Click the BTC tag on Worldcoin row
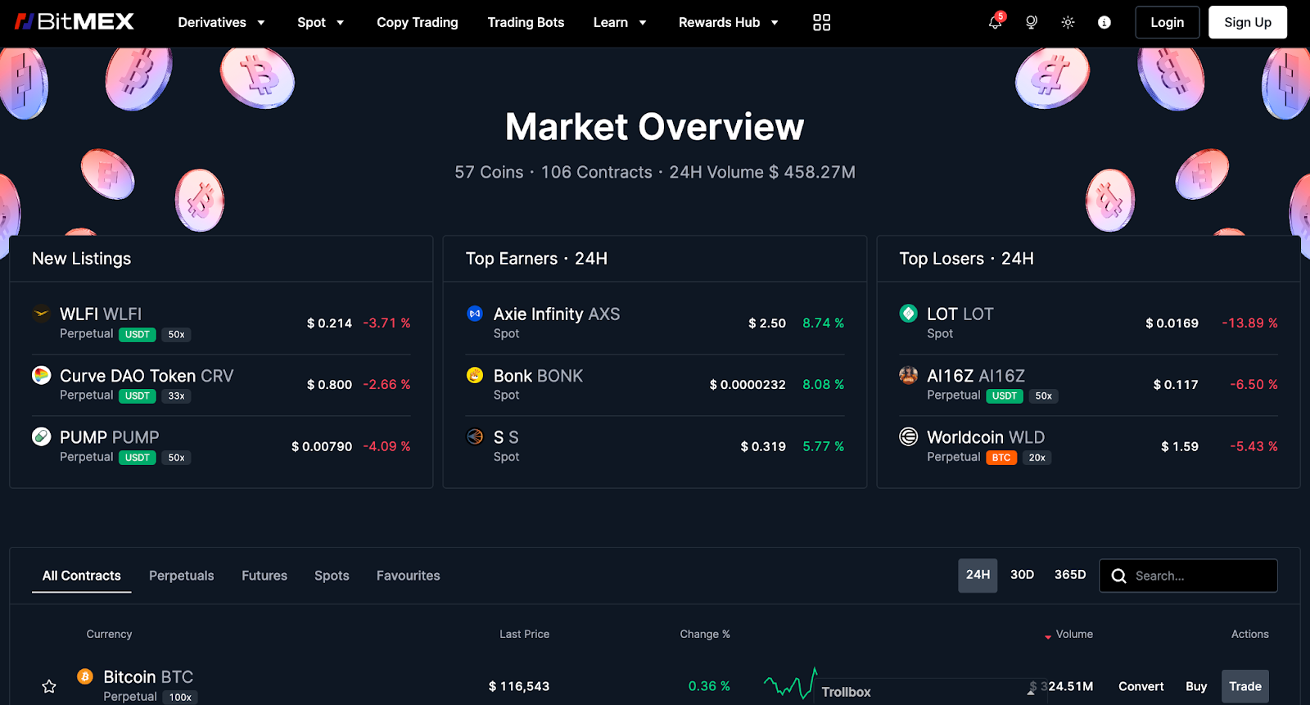The height and width of the screenshot is (705, 1310). (x=1001, y=458)
